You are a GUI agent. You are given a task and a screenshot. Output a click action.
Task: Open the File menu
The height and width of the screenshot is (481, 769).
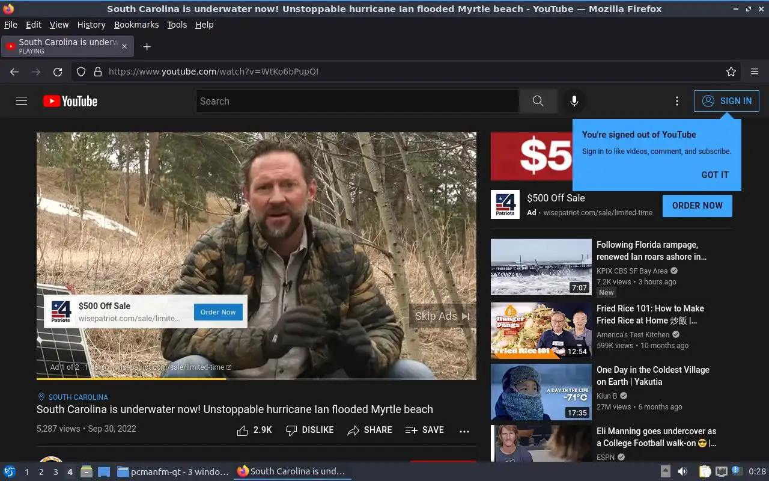pyautogui.click(x=11, y=25)
